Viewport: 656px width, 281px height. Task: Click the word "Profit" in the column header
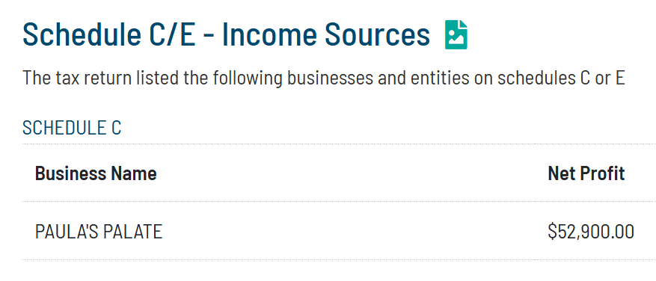pos(602,173)
